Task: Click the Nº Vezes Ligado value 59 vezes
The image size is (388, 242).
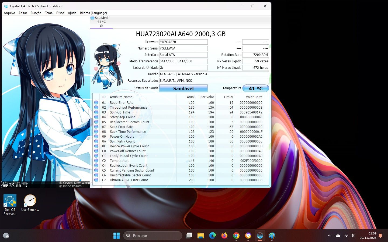Action: point(255,61)
